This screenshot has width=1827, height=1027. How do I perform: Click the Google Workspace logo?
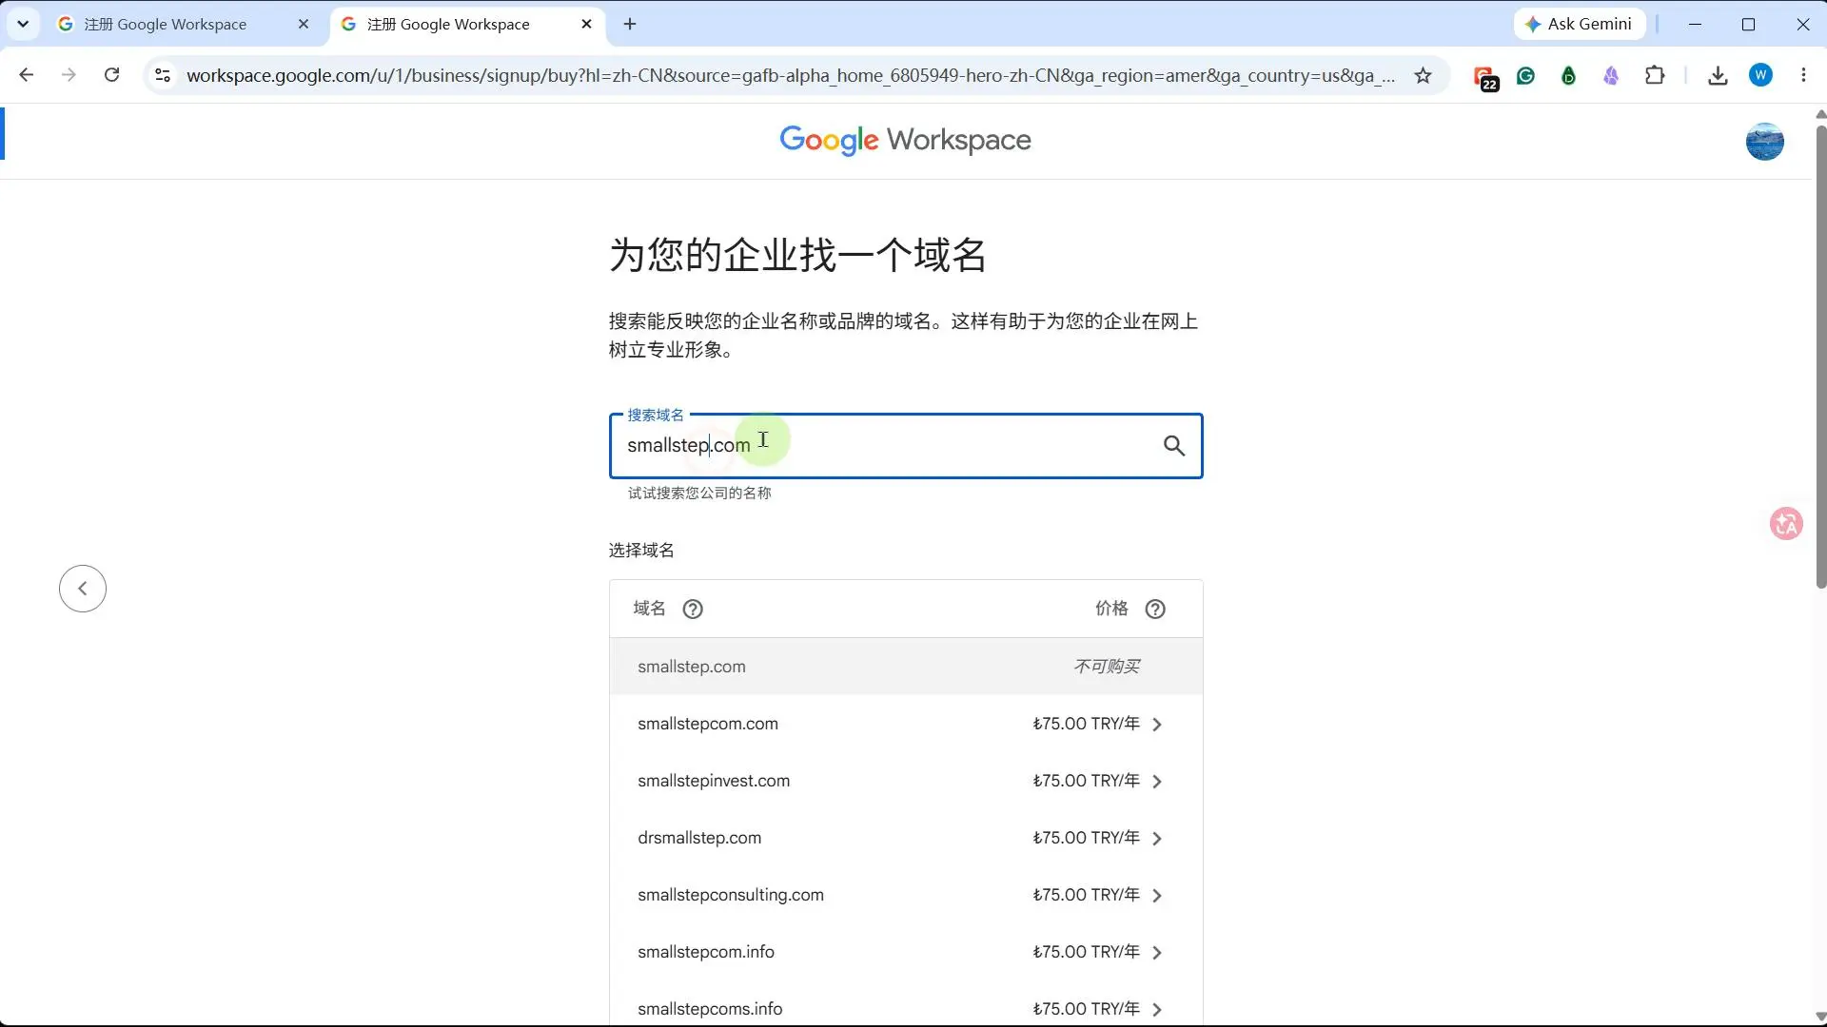tap(905, 140)
